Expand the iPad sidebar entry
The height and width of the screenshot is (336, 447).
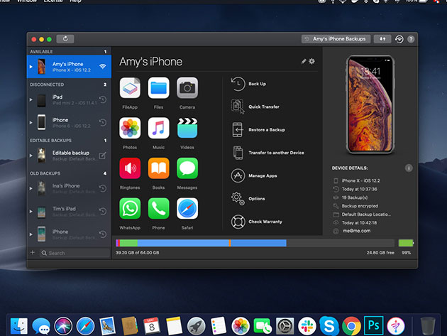31,99
